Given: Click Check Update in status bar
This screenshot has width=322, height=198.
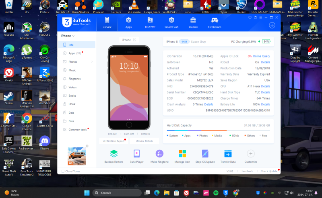Looking at the screenshot, I should point(269,171).
